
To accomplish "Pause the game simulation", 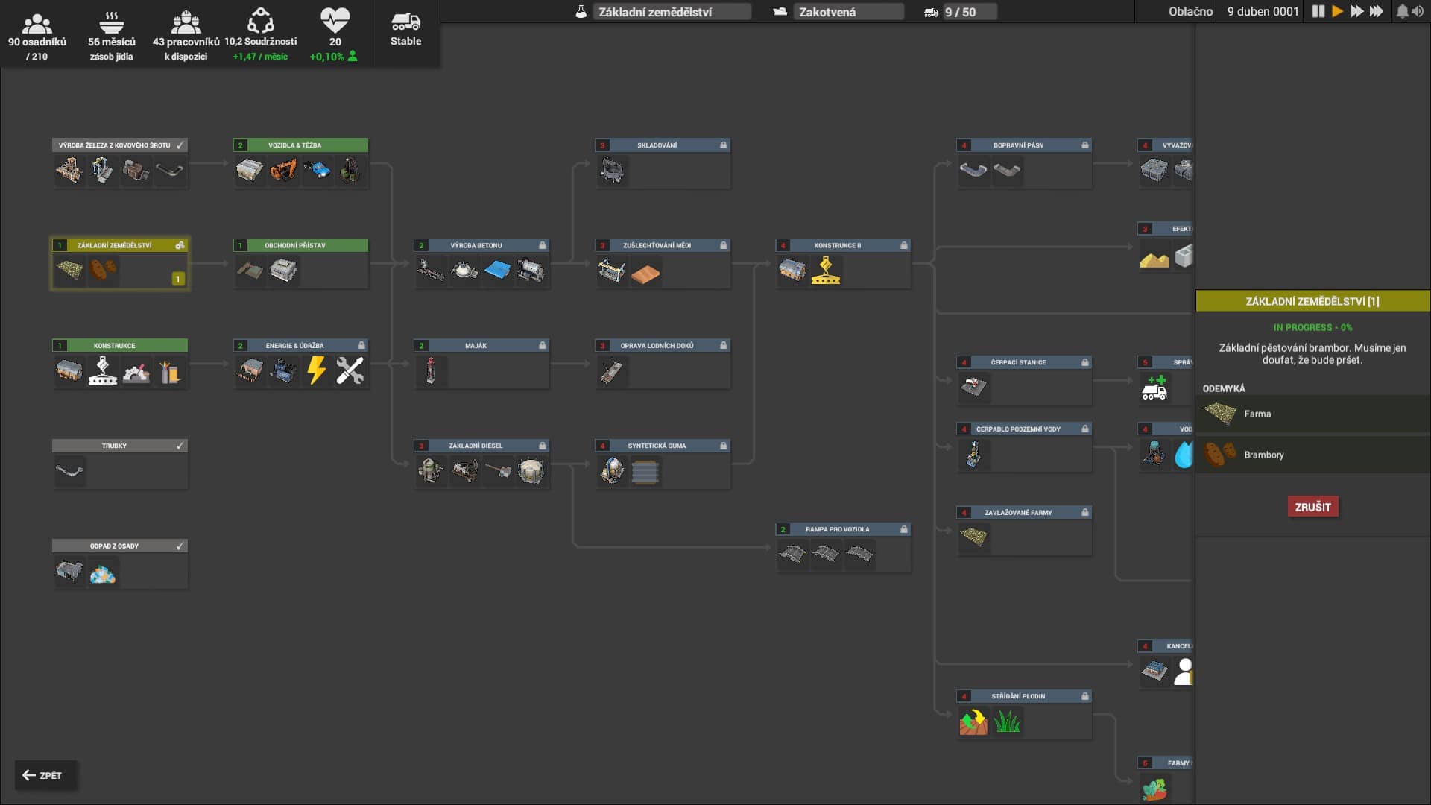I will (1318, 11).
